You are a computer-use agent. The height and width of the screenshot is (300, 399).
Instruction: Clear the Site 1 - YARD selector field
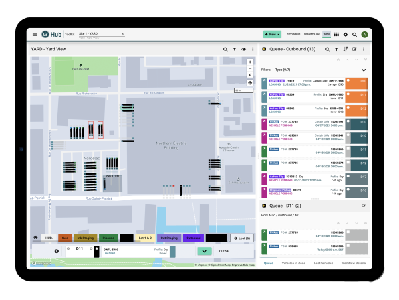[x=122, y=34]
